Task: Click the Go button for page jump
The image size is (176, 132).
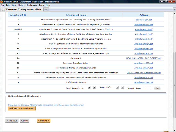Action: click(157, 88)
